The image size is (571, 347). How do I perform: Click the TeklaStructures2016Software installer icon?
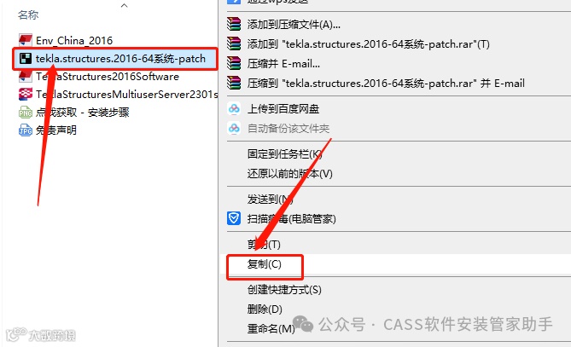(25, 77)
